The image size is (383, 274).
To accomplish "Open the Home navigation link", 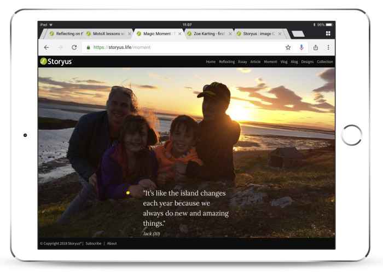I will (211, 62).
